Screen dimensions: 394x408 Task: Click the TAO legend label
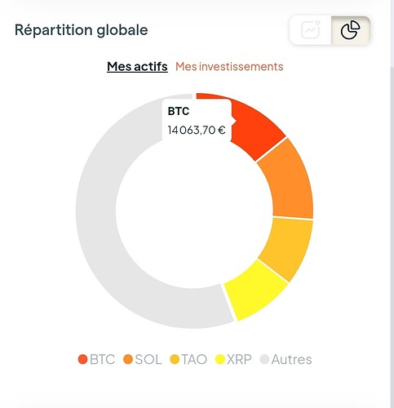click(x=194, y=359)
